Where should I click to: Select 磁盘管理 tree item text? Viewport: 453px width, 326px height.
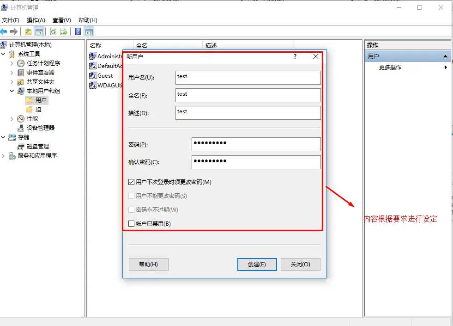click(37, 147)
